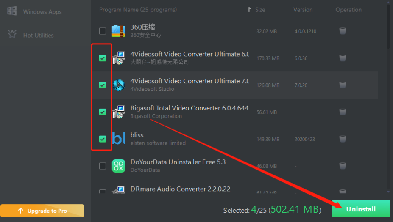
Task: Click trash icon for 360压缩
Action: [x=343, y=31]
